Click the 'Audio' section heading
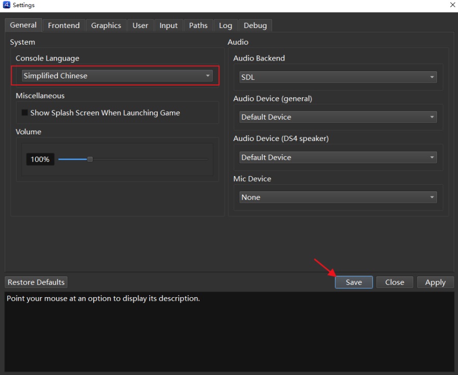 [x=238, y=42]
